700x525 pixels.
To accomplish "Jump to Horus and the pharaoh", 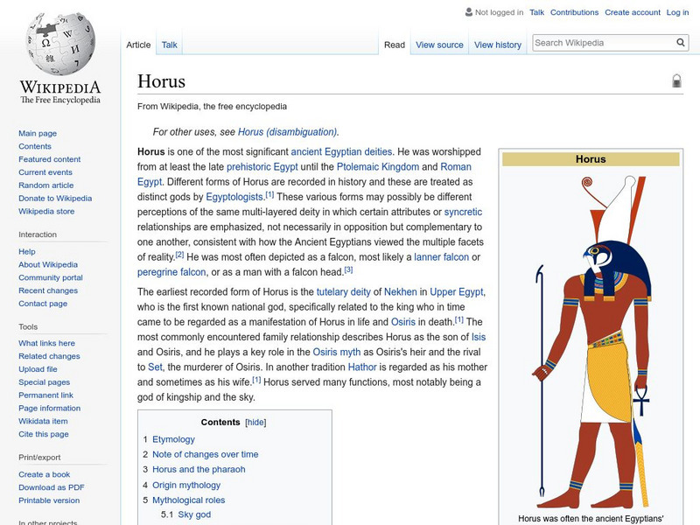I will [x=199, y=469].
